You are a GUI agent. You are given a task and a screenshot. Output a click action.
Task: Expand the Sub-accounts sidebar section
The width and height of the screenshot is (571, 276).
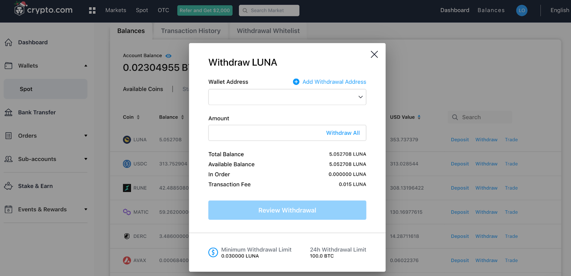click(86, 159)
